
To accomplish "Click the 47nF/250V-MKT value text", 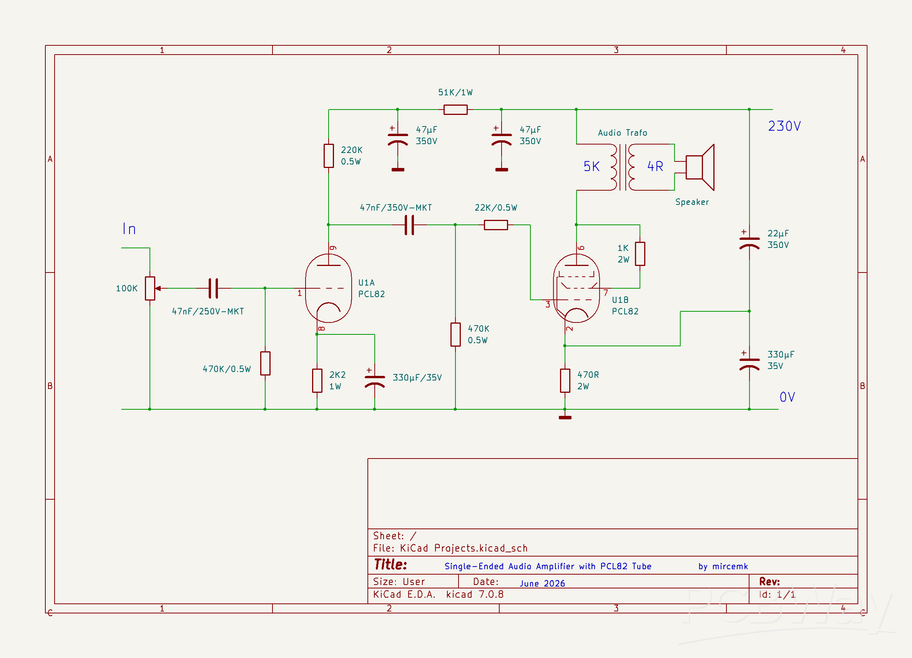I will point(208,311).
